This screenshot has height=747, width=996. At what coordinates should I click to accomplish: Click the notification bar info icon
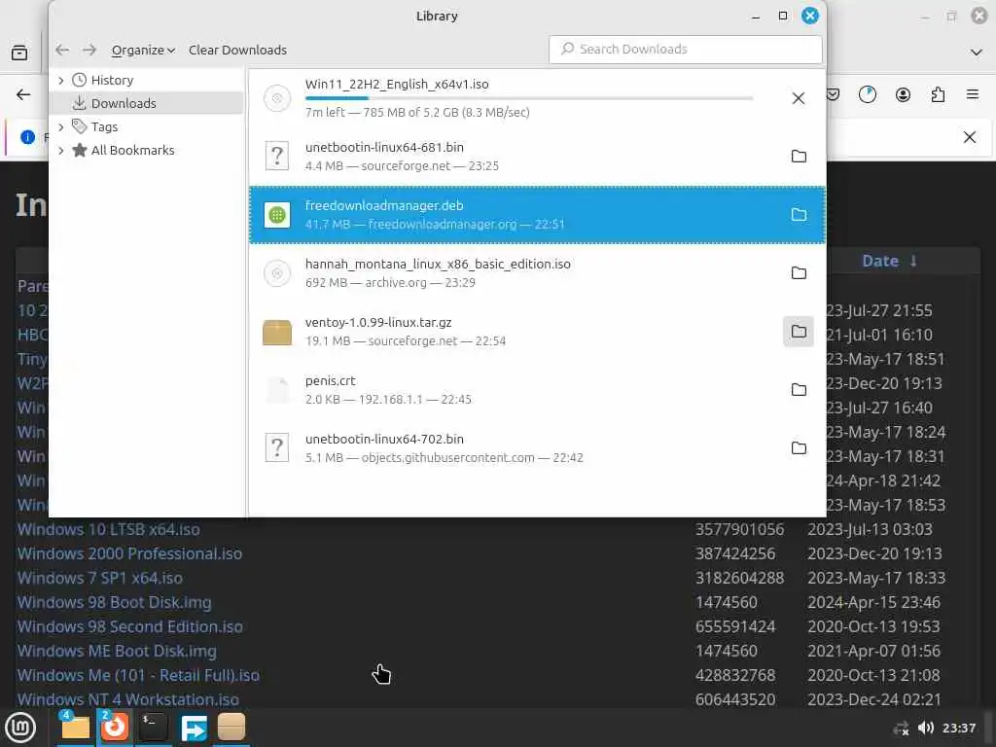pos(27,137)
